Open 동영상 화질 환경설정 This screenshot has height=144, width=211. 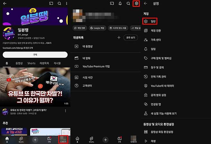(x=176, y=132)
